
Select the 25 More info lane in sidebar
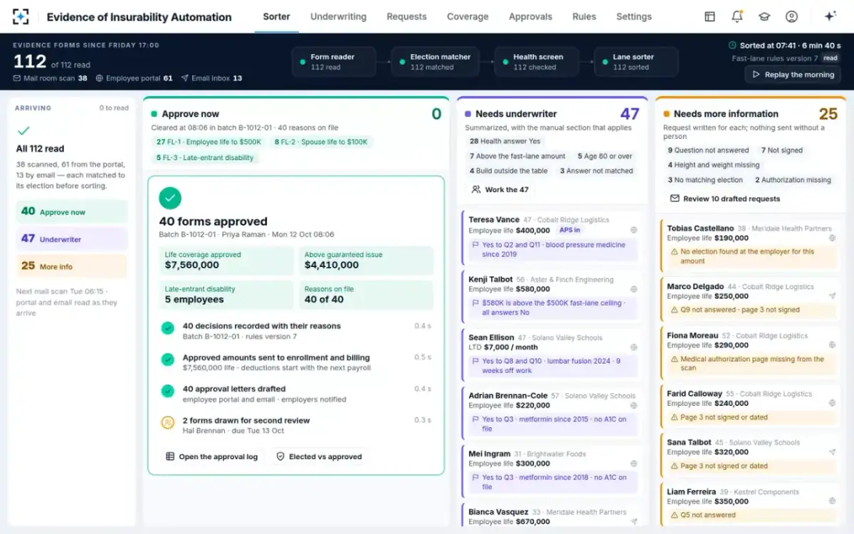pos(72,266)
